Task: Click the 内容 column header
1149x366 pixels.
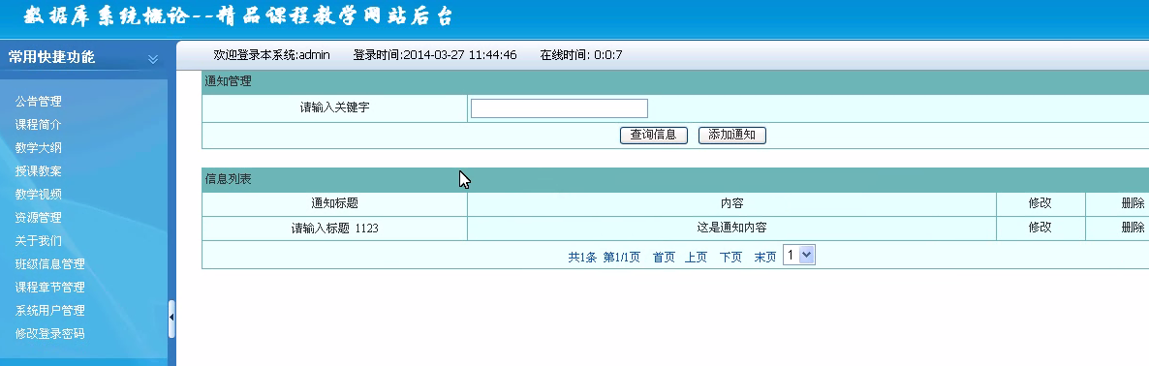Action: [732, 203]
